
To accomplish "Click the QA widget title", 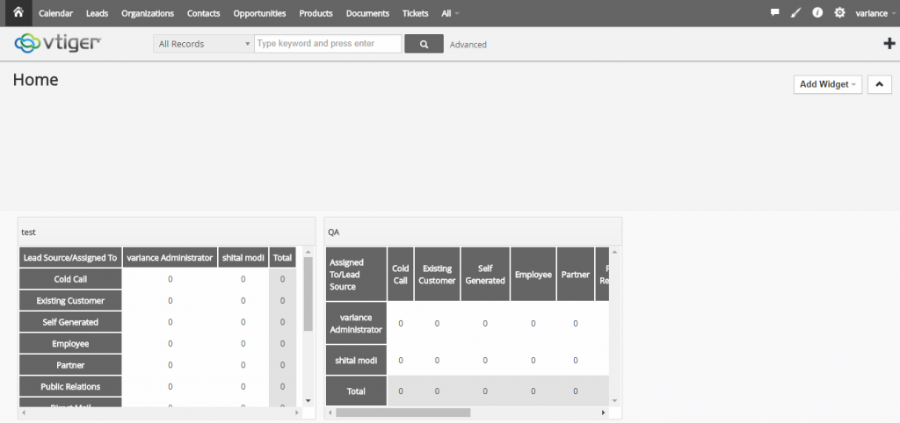I will tap(333, 233).
